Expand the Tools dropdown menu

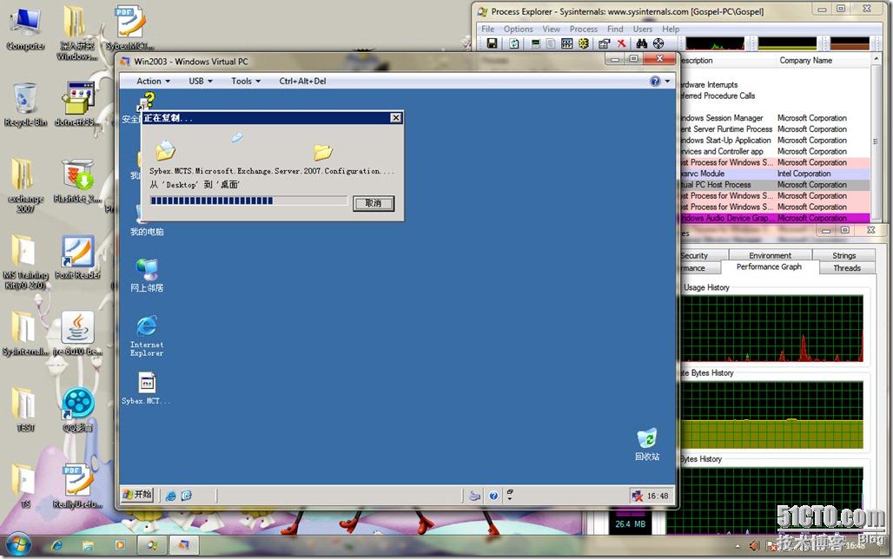[x=246, y=81]
